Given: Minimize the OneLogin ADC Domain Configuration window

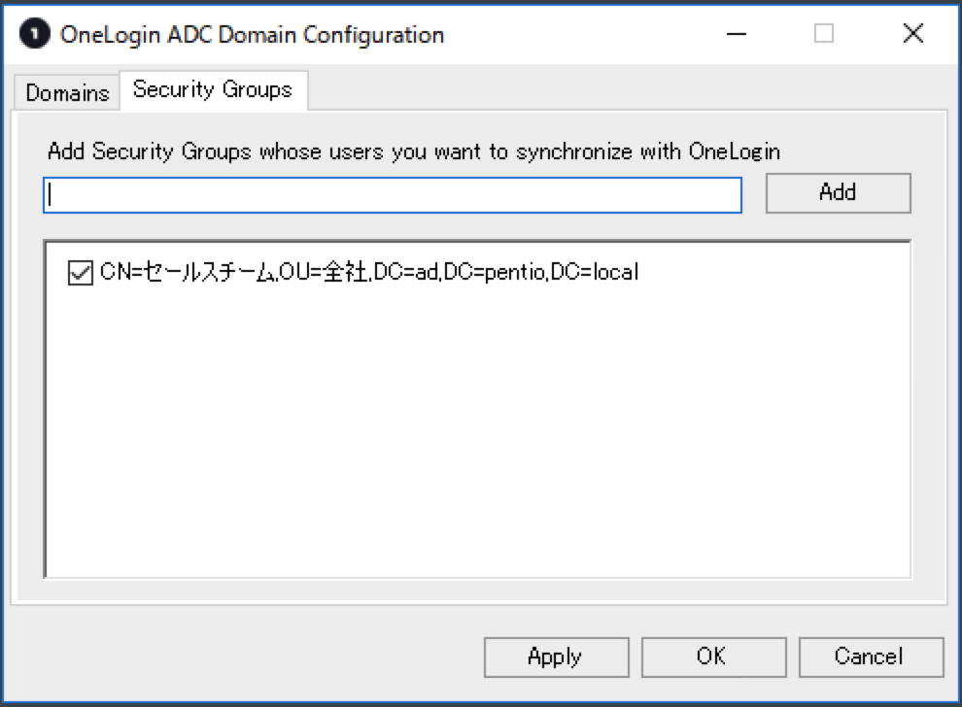Looking at the screenshot, I should tap(737, 34).
